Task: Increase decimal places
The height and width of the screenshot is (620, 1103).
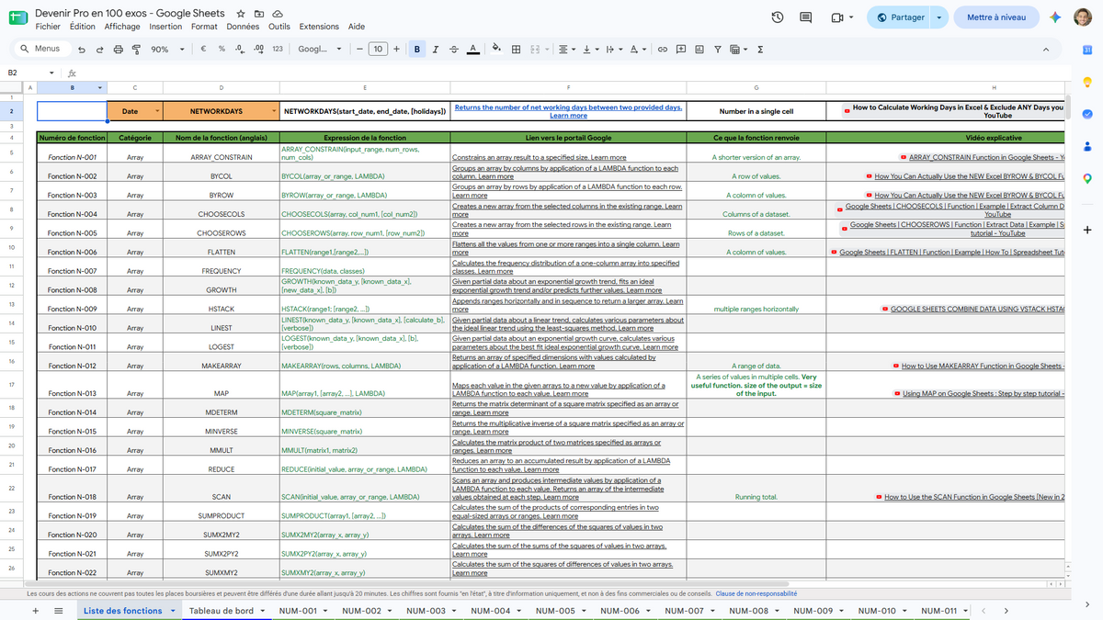Action: pos(258,50)
